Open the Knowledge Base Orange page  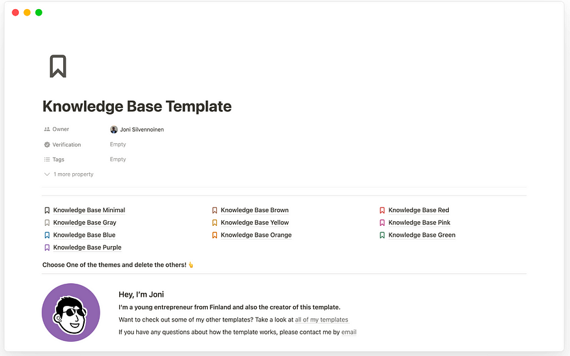[256, 235]
